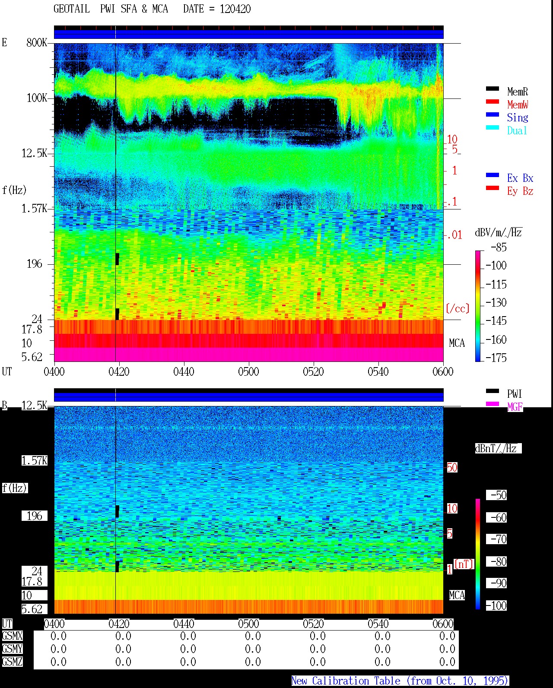
Task: Click the 'E' electric field panel label
Action: coord(4,43)
